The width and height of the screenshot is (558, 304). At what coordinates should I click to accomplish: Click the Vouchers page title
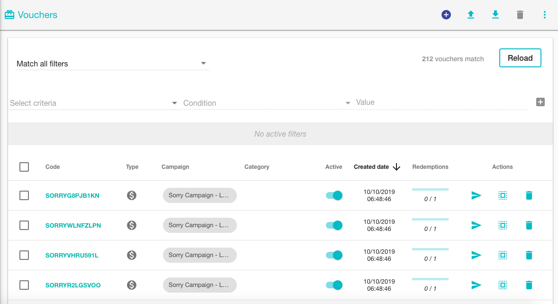(x=37, y=15)
